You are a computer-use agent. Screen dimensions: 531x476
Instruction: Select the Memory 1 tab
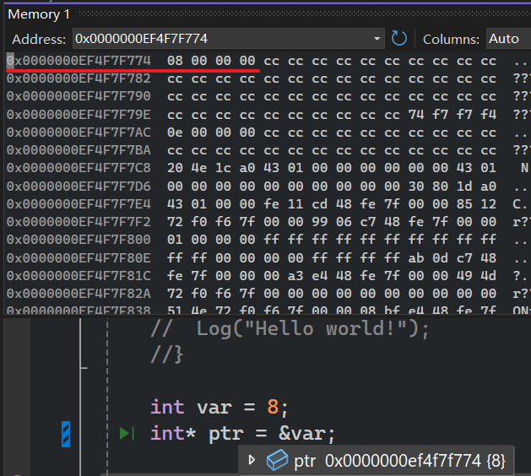click(x=39, y=14)
